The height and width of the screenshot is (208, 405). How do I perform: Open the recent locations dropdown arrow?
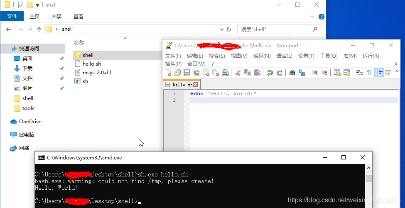click(30, 29)
